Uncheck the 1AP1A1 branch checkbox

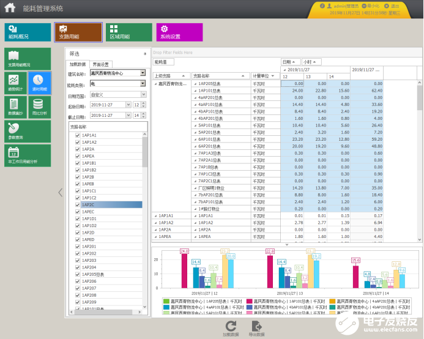(77, 135)
